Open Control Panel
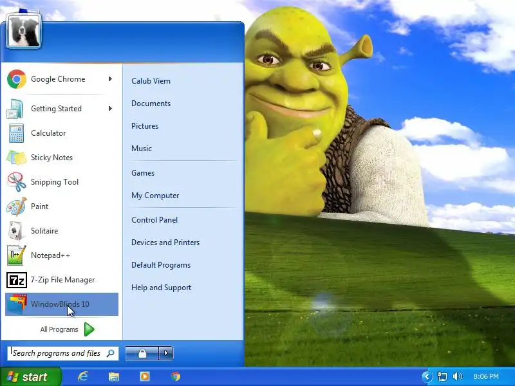Image resolution: width=515 pixels, height=386 pixels. pyautogui.click(x=154, y=220)
